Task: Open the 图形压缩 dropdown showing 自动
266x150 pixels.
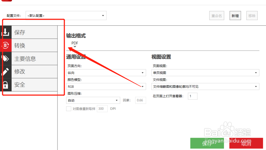Action: click(x=93, y=100)
